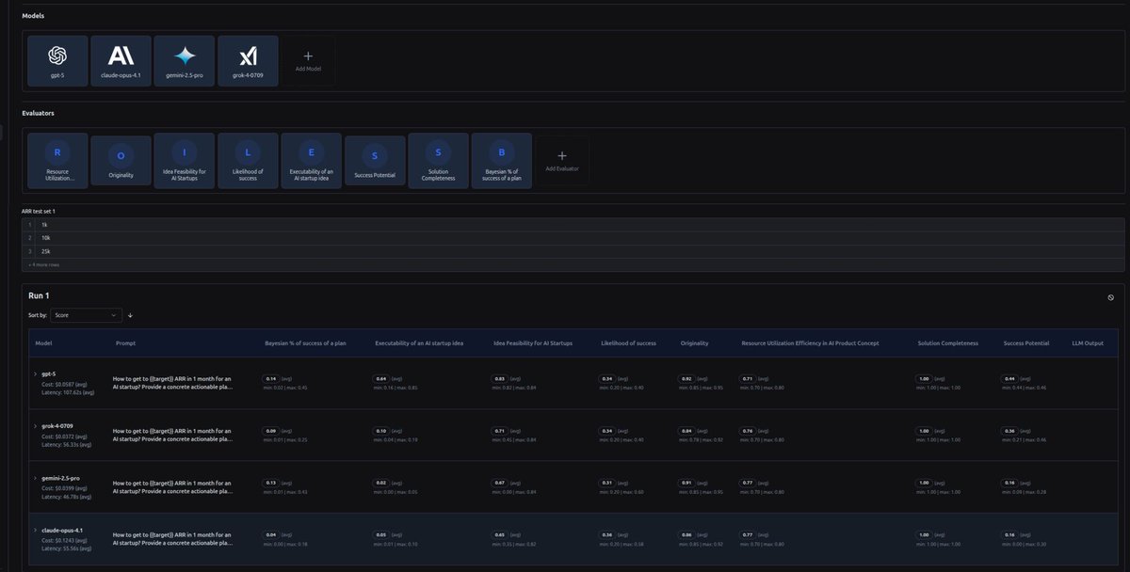Select the grok-4-0709 model card

click(248, 61)
